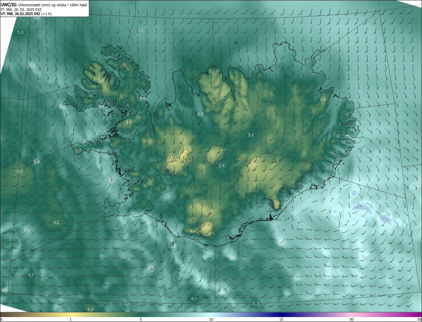This screenshot has width=422, height=322.
Task: Click the 2.4 value near the south coast
Action: [x=277, y=203]
